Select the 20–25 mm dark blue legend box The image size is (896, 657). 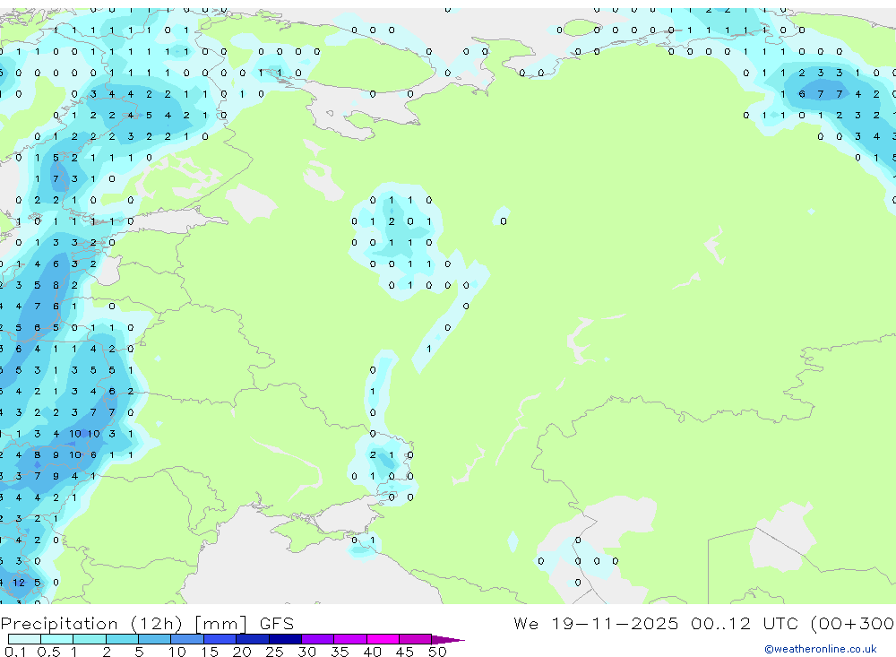coord(253,639)
